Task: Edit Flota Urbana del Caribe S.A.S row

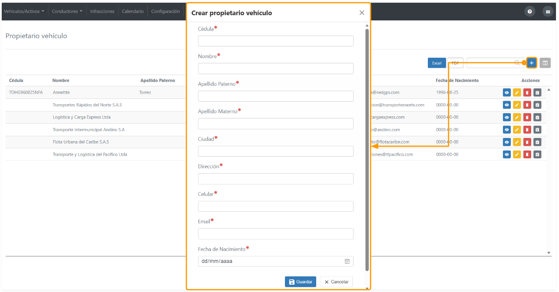Action: [517, 142]
